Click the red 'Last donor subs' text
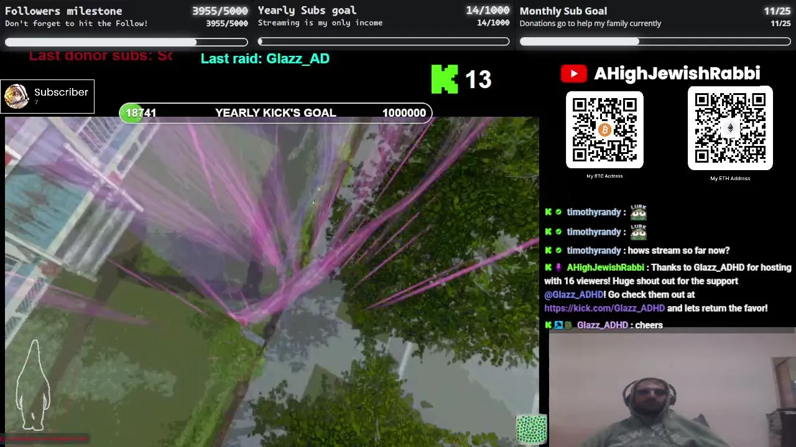796x447 pixels. tap(101, 55)
